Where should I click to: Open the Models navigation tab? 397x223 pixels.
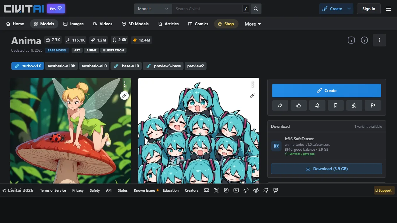(44, 24)
